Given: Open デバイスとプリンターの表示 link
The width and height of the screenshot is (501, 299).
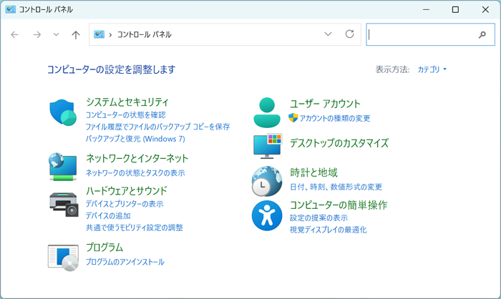Looking at the screenshot, I should [x=125, y=204].
